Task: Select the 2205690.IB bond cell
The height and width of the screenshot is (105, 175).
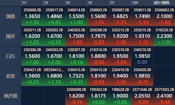Action: pos(76,96)
